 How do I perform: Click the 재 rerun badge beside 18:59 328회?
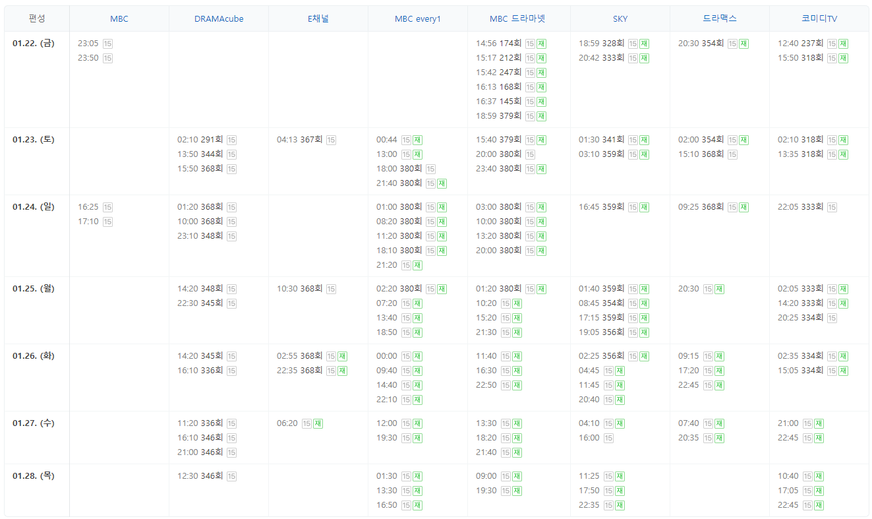pos(644,44)
